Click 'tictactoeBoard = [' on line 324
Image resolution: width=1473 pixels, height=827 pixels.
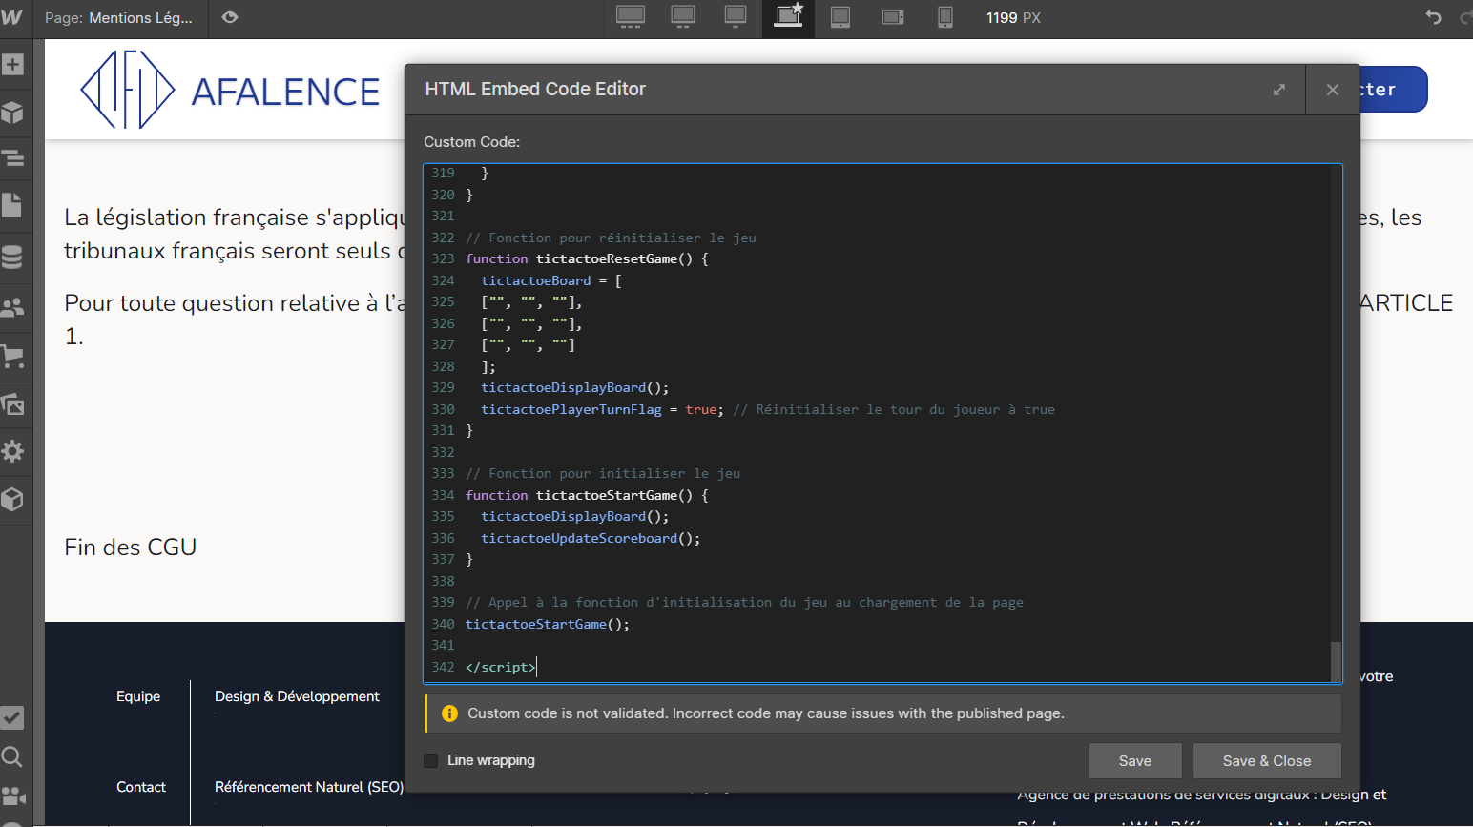pos(551,280)
